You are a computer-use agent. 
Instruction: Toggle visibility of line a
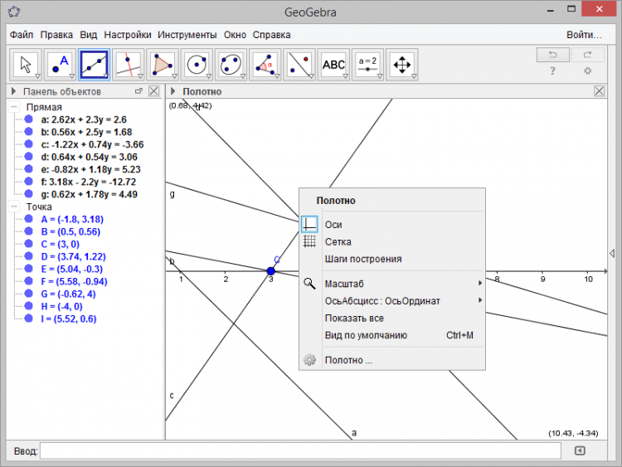pyautogui.click(x=28, y=119)
